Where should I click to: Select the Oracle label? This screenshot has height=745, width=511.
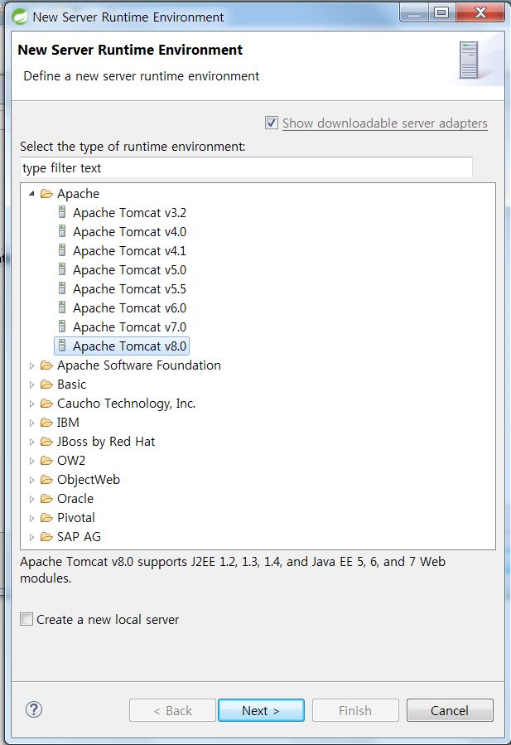click(75, 498)
